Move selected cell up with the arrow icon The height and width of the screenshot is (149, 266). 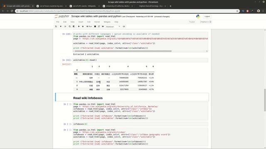tap(79, 26)
